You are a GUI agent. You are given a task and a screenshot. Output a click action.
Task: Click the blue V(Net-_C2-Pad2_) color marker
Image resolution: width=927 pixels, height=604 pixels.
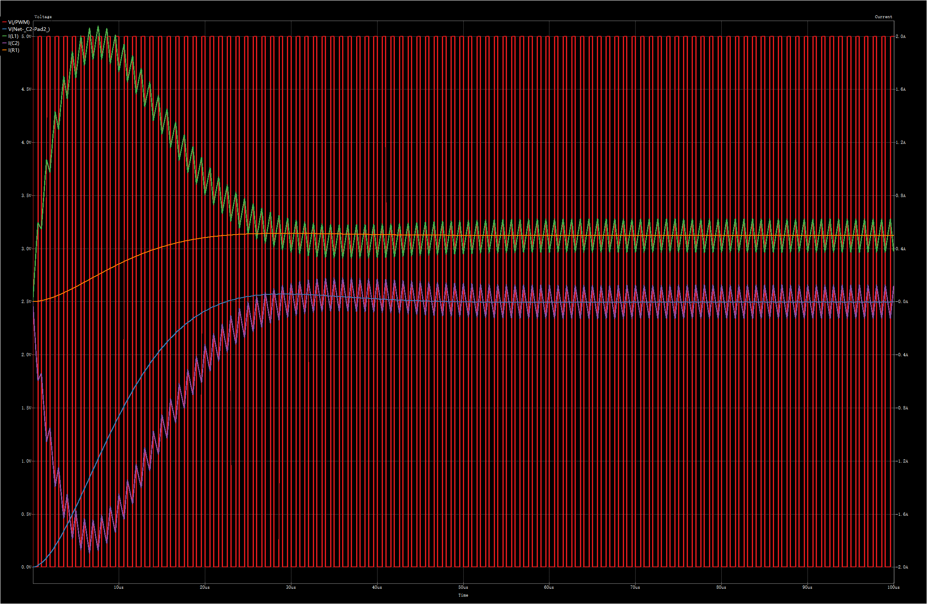coord(4,29)
